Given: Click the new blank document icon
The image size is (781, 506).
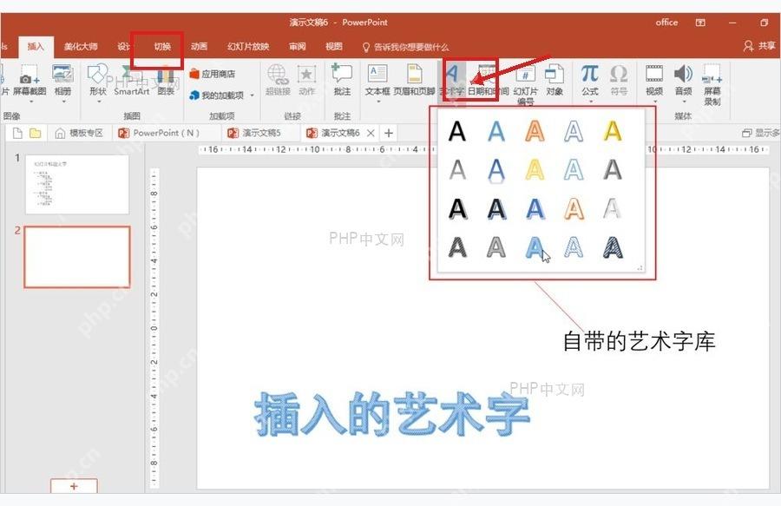Looking at the screenshot, I should click(17, 133).
